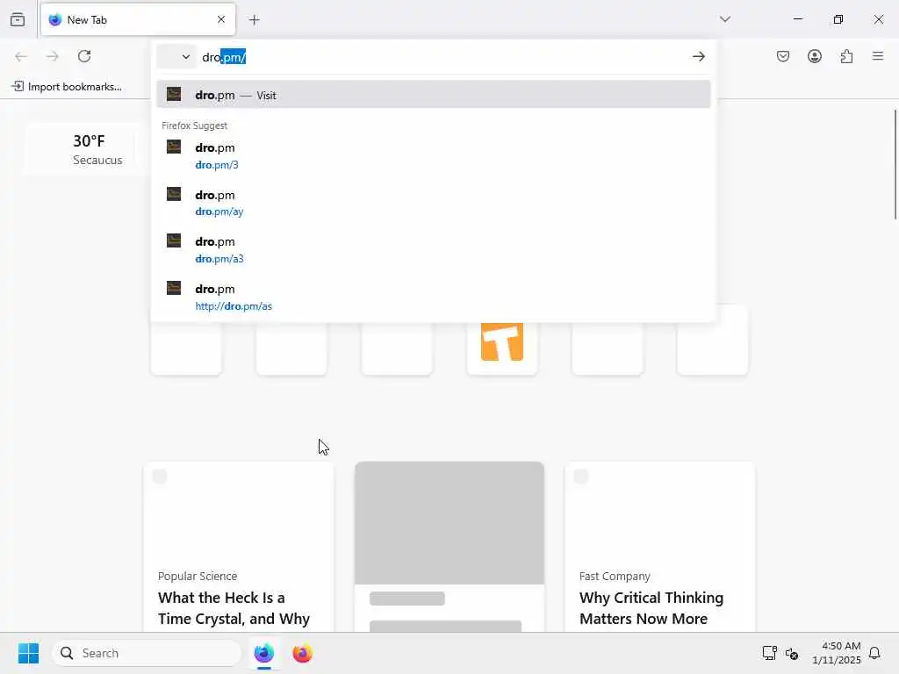The width and height of the screenshot is (899, 674).
Task: Choose the dro.pm/3 suggestion
Action: coord(434,156)
